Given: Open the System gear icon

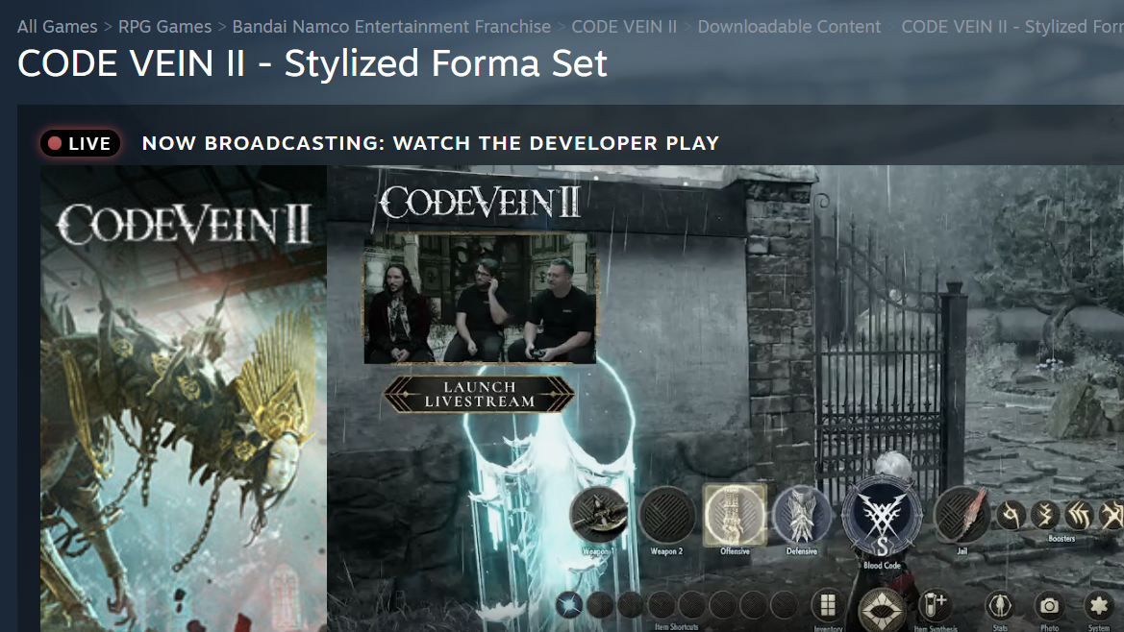Looking at the screenshot, I should pyautogui.click(x=1098, y=606).
